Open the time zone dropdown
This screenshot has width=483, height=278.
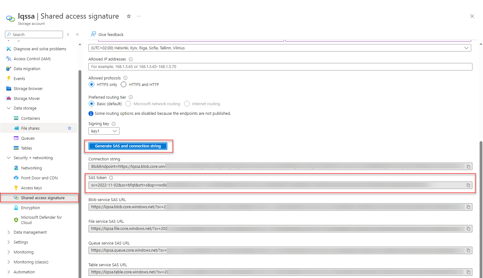(x=279, y=48)
